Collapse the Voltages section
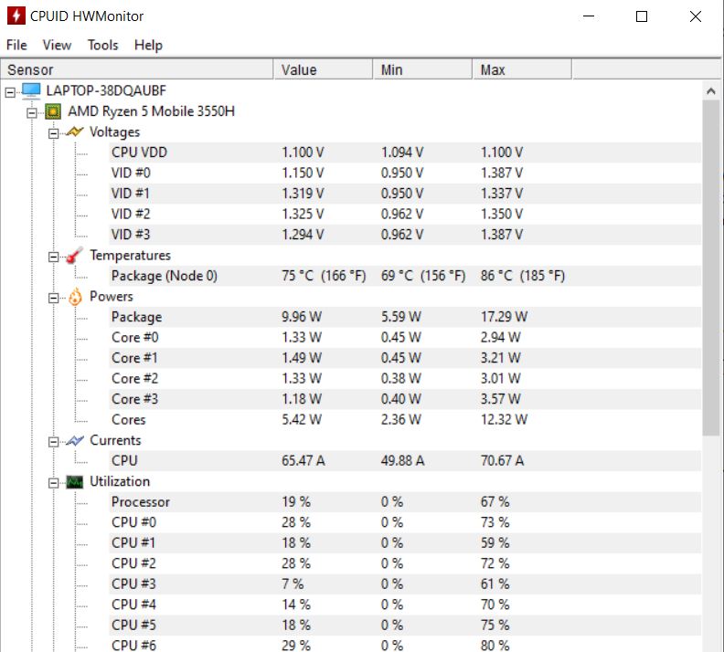This screenshot has width=724, height=652. click(53, 132)
